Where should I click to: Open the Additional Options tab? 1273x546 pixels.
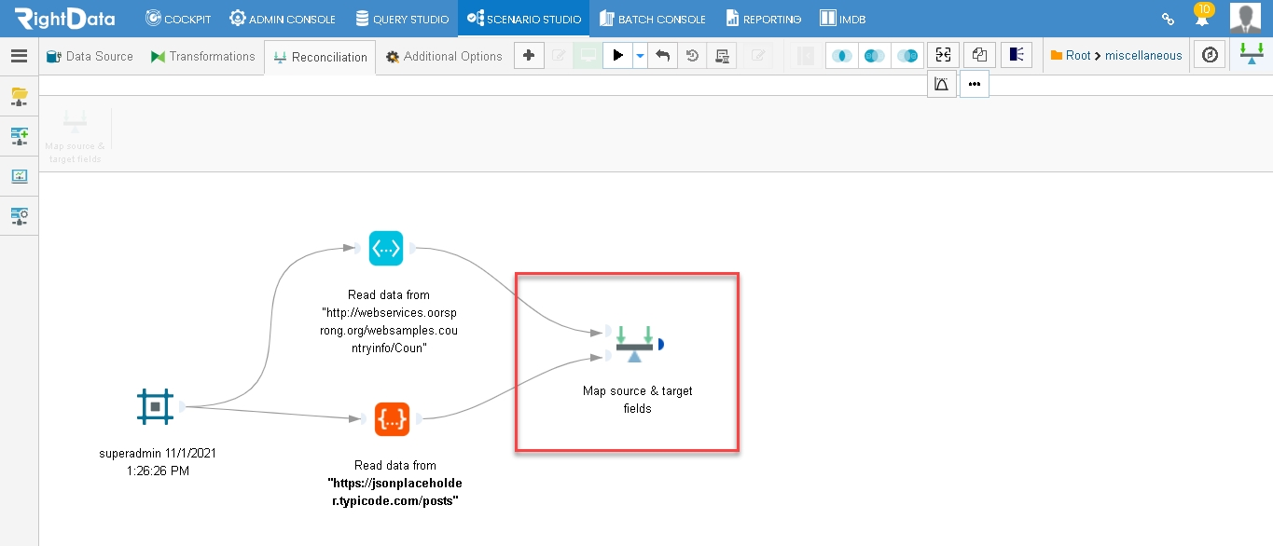tap(444, 56)
